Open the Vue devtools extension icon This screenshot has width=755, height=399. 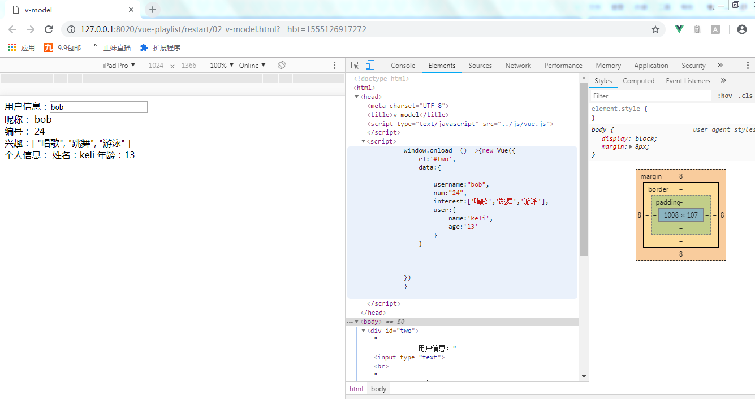[679, 29]
